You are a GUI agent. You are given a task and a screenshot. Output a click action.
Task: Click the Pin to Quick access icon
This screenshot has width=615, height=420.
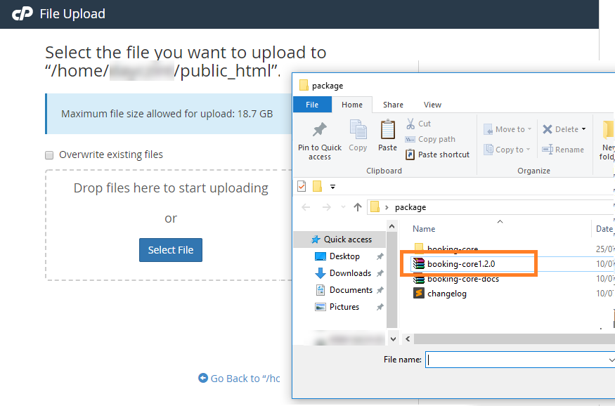tap(319, 131)
